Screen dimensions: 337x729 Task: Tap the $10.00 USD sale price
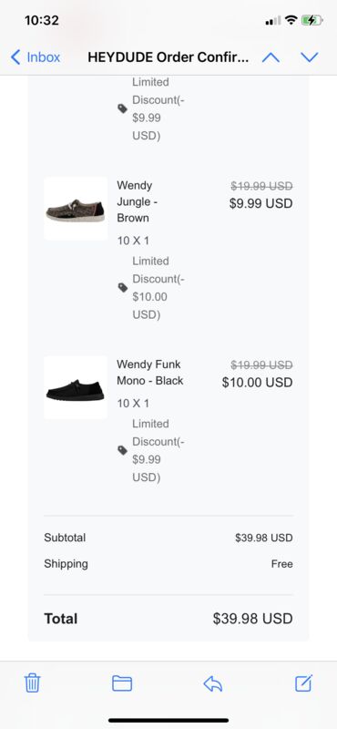point(258,382)
